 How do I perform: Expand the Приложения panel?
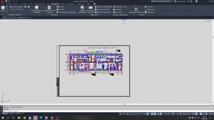pos(95,15)
